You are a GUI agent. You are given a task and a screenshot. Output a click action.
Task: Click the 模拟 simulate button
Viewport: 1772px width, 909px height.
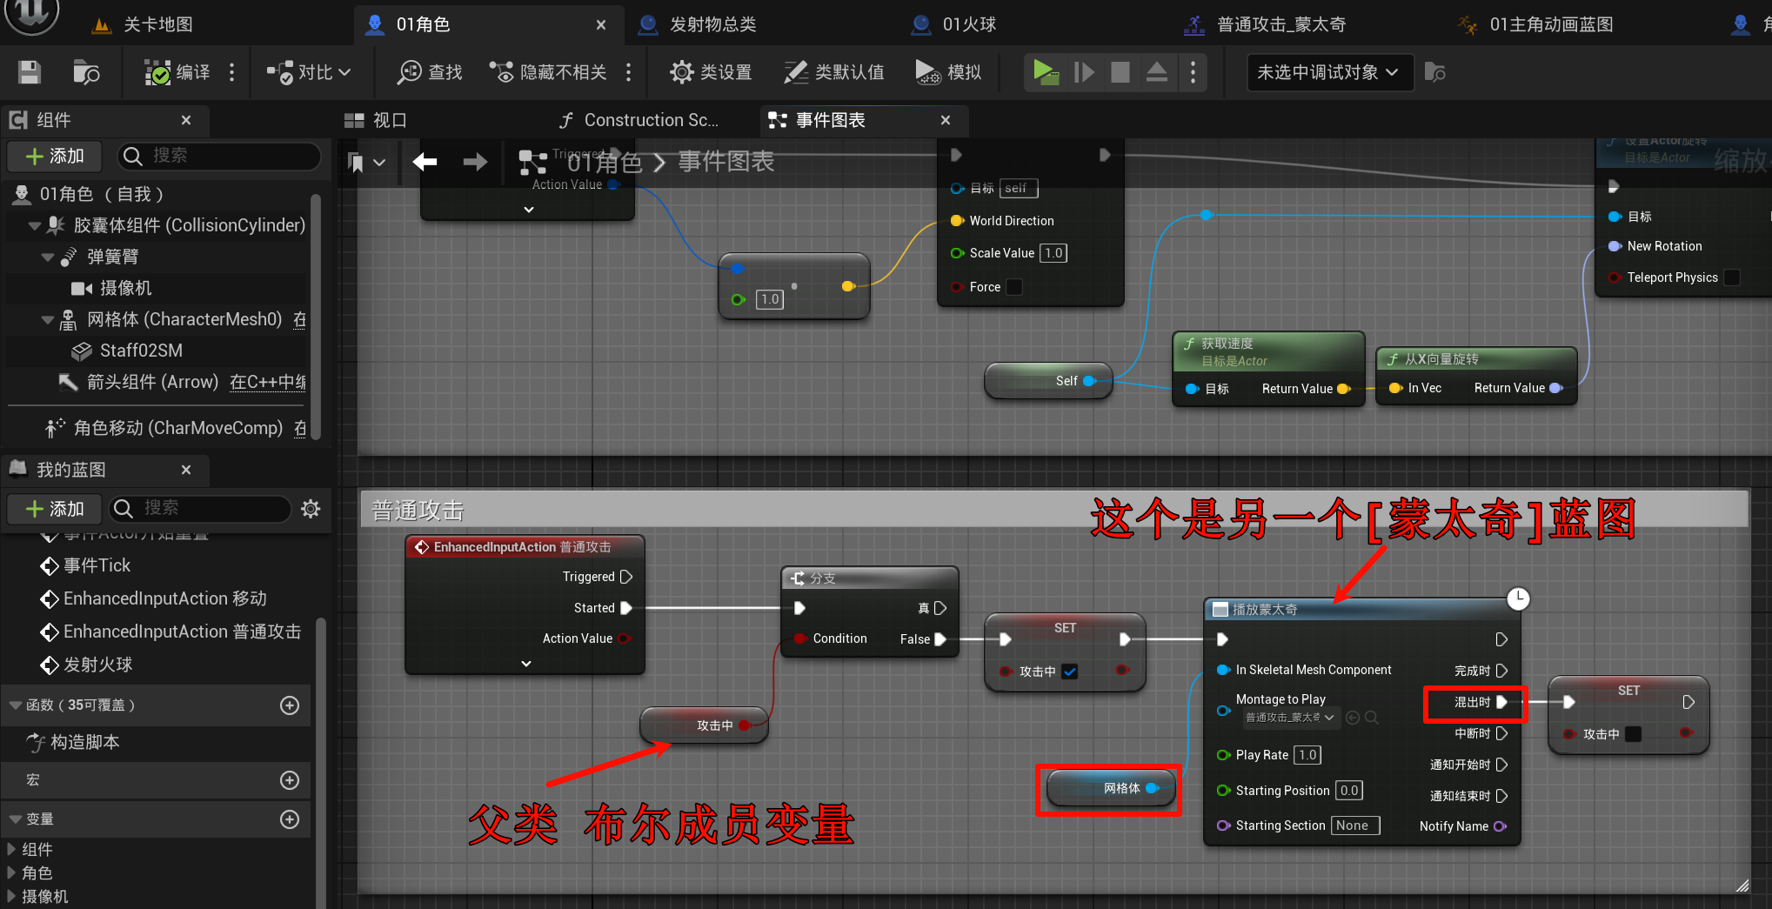coord(948,72)
